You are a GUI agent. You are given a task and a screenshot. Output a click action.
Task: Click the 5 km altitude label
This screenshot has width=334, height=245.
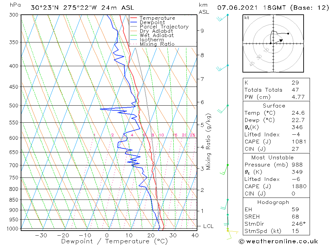[202, 125]
